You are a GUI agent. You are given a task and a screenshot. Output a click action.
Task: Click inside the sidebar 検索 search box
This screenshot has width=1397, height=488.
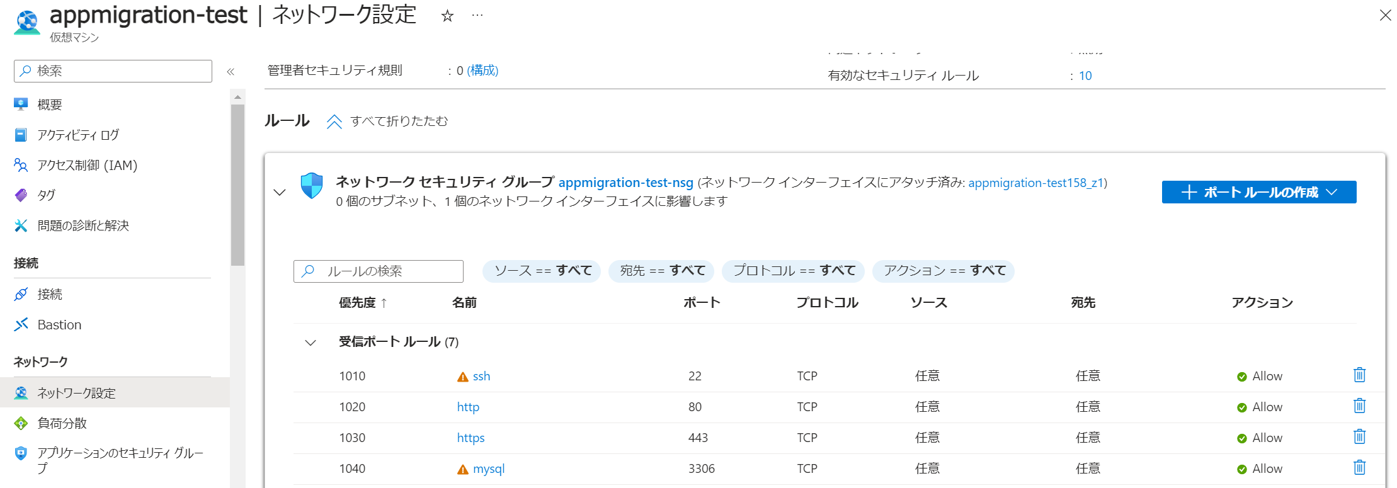(x=113, y=71)
